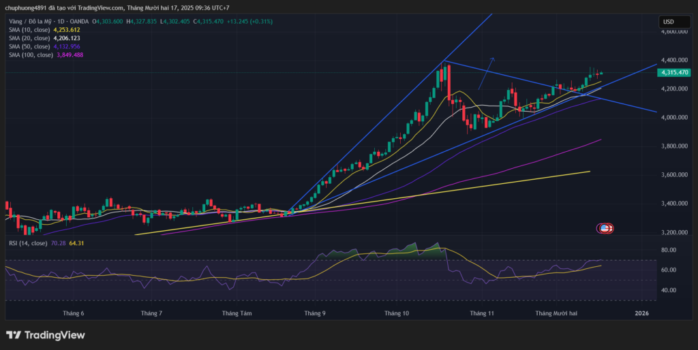The width and height of the screenshot is (698, 350).
Task: Click the Tháng Mười hai axis label
Action: [x=556, y=313]
